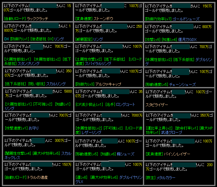Click the ダブルイヤリングLX item name
This screenshot has width=217, height=187.
pos(109,179)
